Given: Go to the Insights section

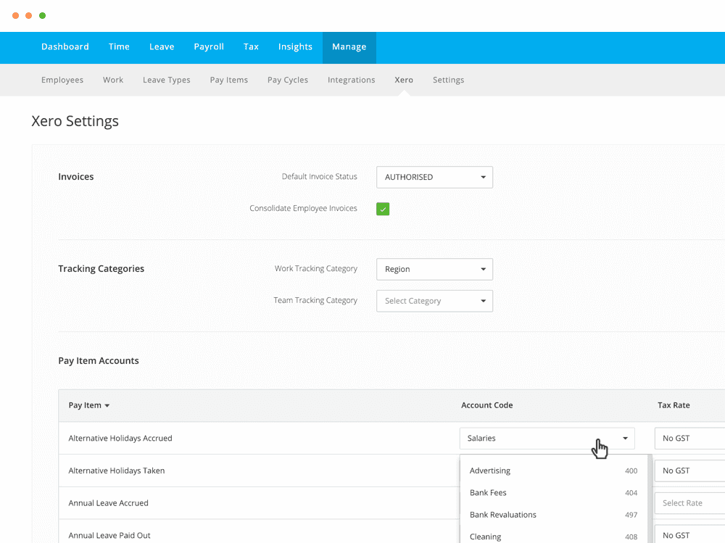Looking at the screenshot, I should (295, 46).
